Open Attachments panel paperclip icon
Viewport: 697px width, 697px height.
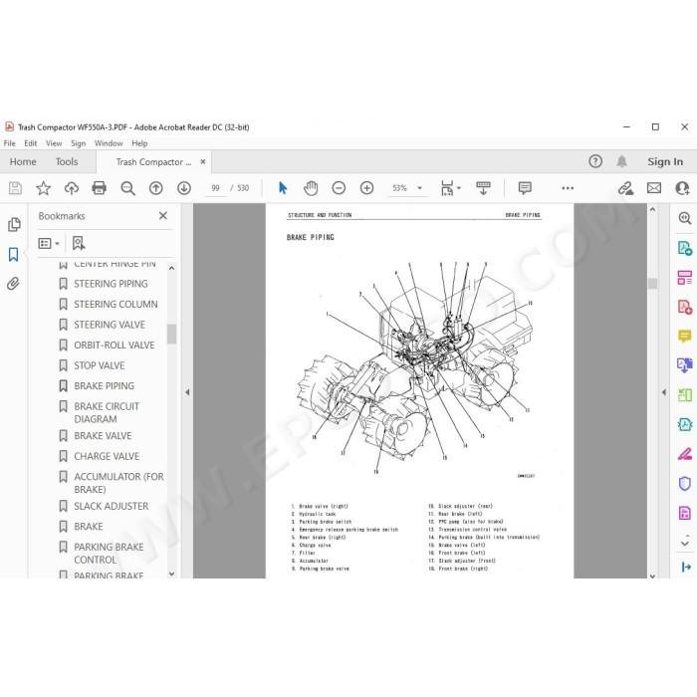point(13,284)
